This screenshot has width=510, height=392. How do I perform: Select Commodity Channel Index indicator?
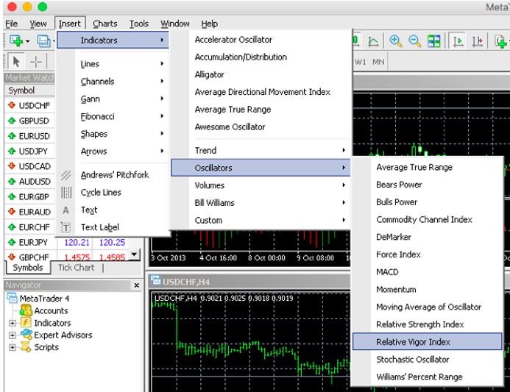click(427, 219)
